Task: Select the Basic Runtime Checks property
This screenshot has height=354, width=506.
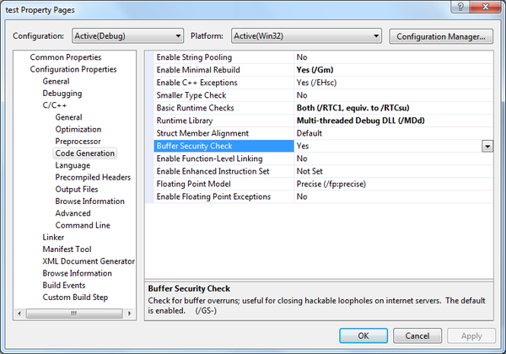Action: (x=224, y=108)
